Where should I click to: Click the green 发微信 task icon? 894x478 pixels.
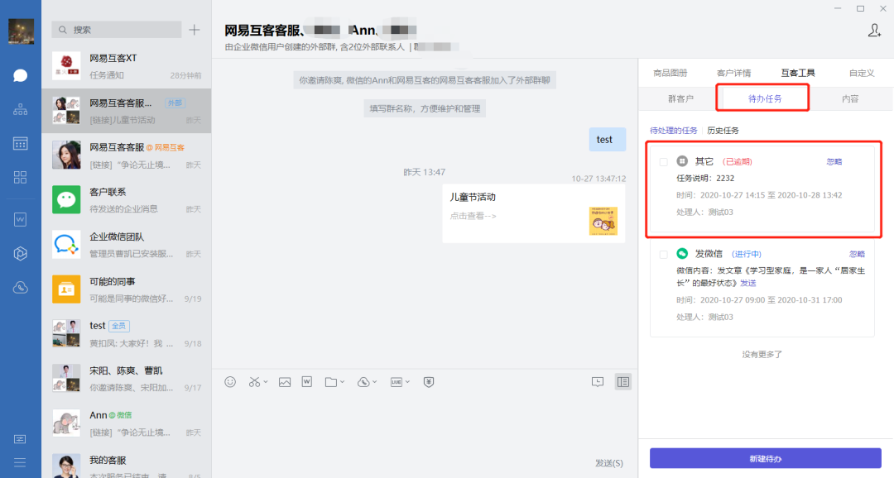point(682,254)
